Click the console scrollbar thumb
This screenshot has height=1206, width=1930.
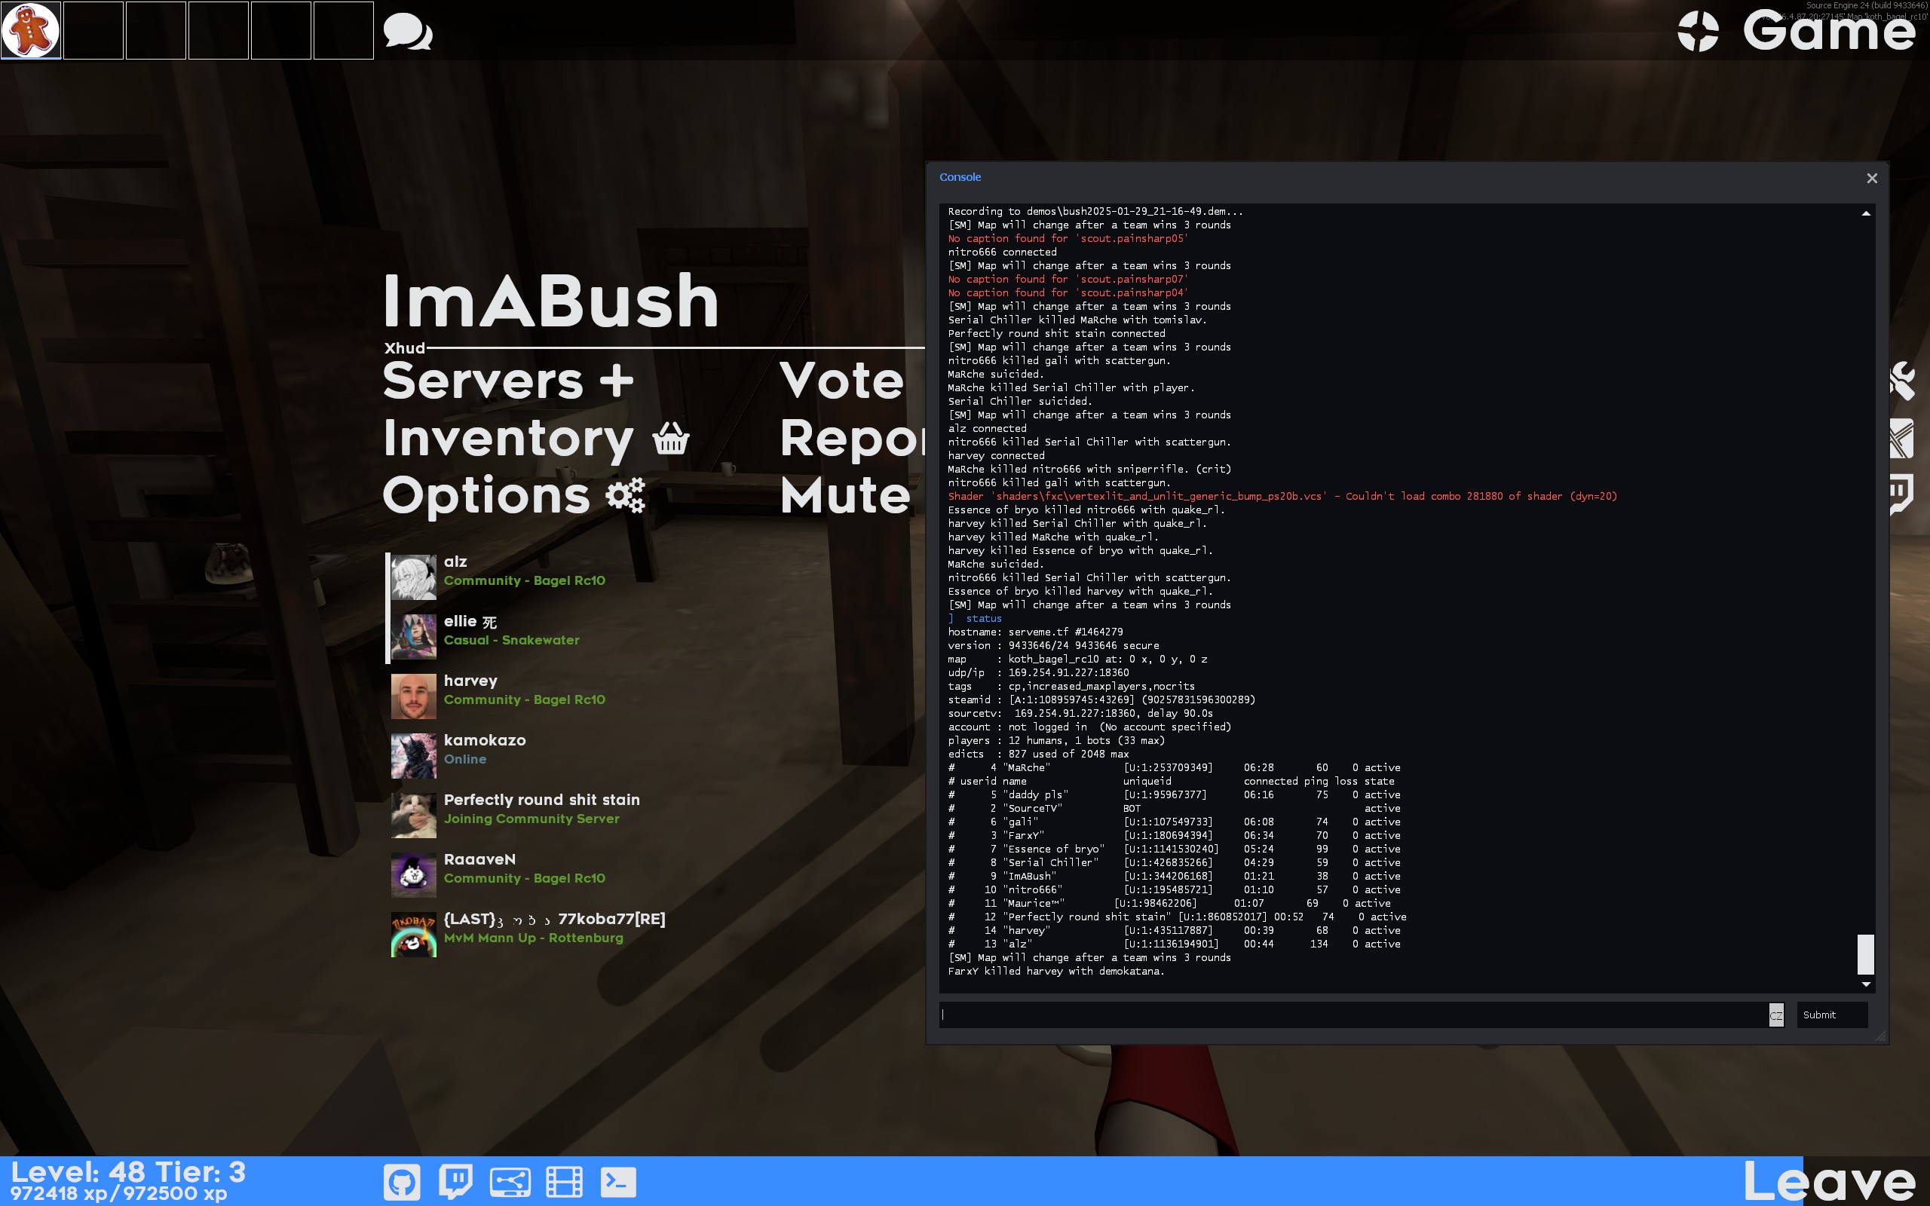[1865, 954]
